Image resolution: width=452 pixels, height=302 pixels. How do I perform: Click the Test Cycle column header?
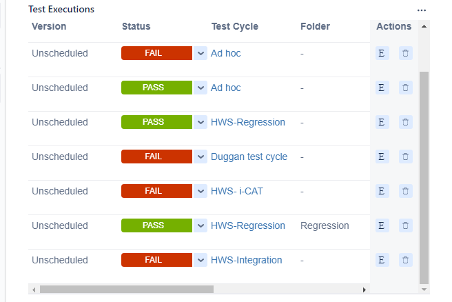tap(235, 26)
